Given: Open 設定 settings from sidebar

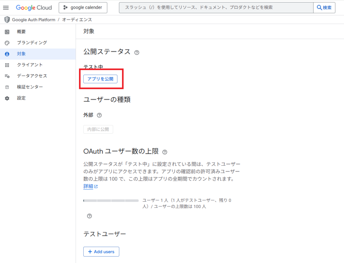Looking at the screenshot, I should point(21,98).
